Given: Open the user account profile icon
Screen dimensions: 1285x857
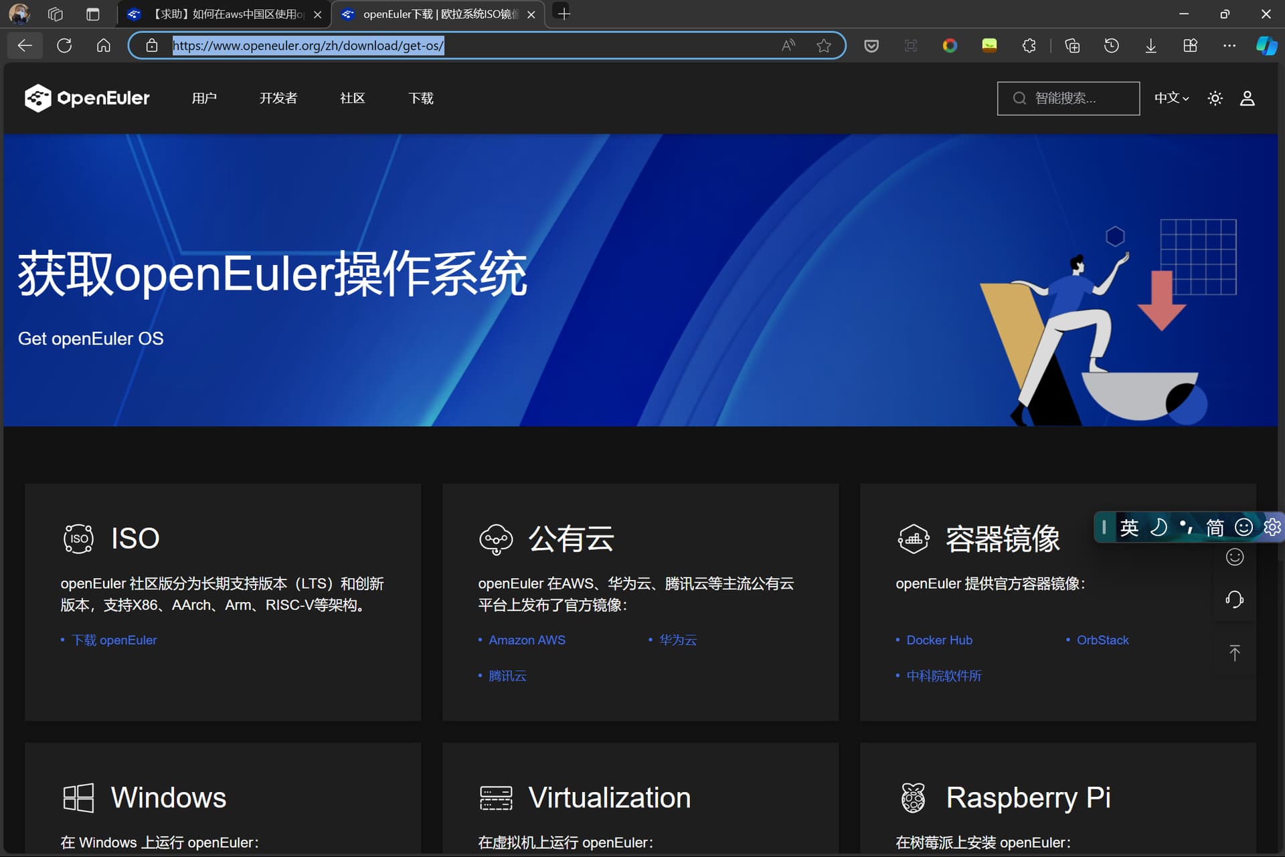Looking at the screenshot, I should [x=1247, y=98].
